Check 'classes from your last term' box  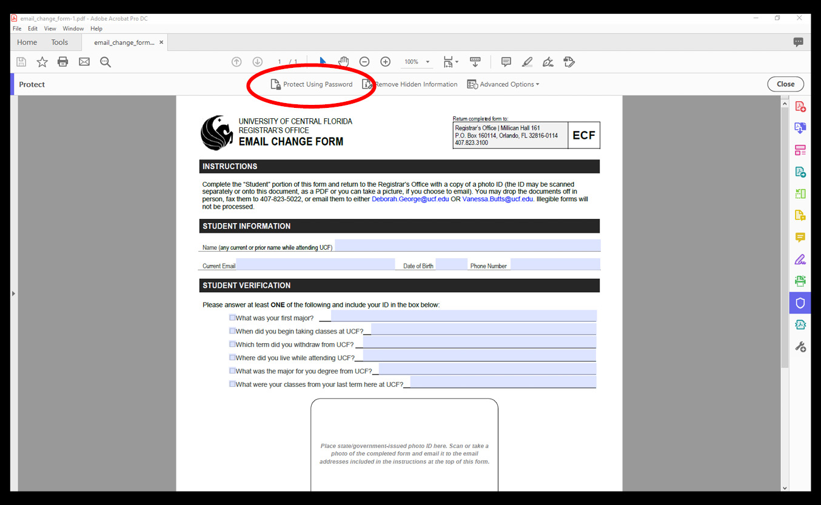[232, 384]
